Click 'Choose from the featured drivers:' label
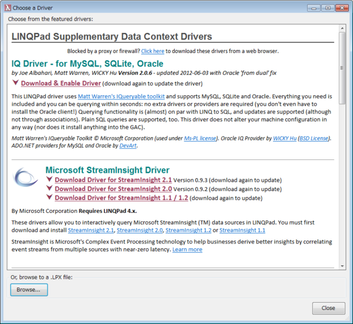353x324 pixels. [51, 19]
